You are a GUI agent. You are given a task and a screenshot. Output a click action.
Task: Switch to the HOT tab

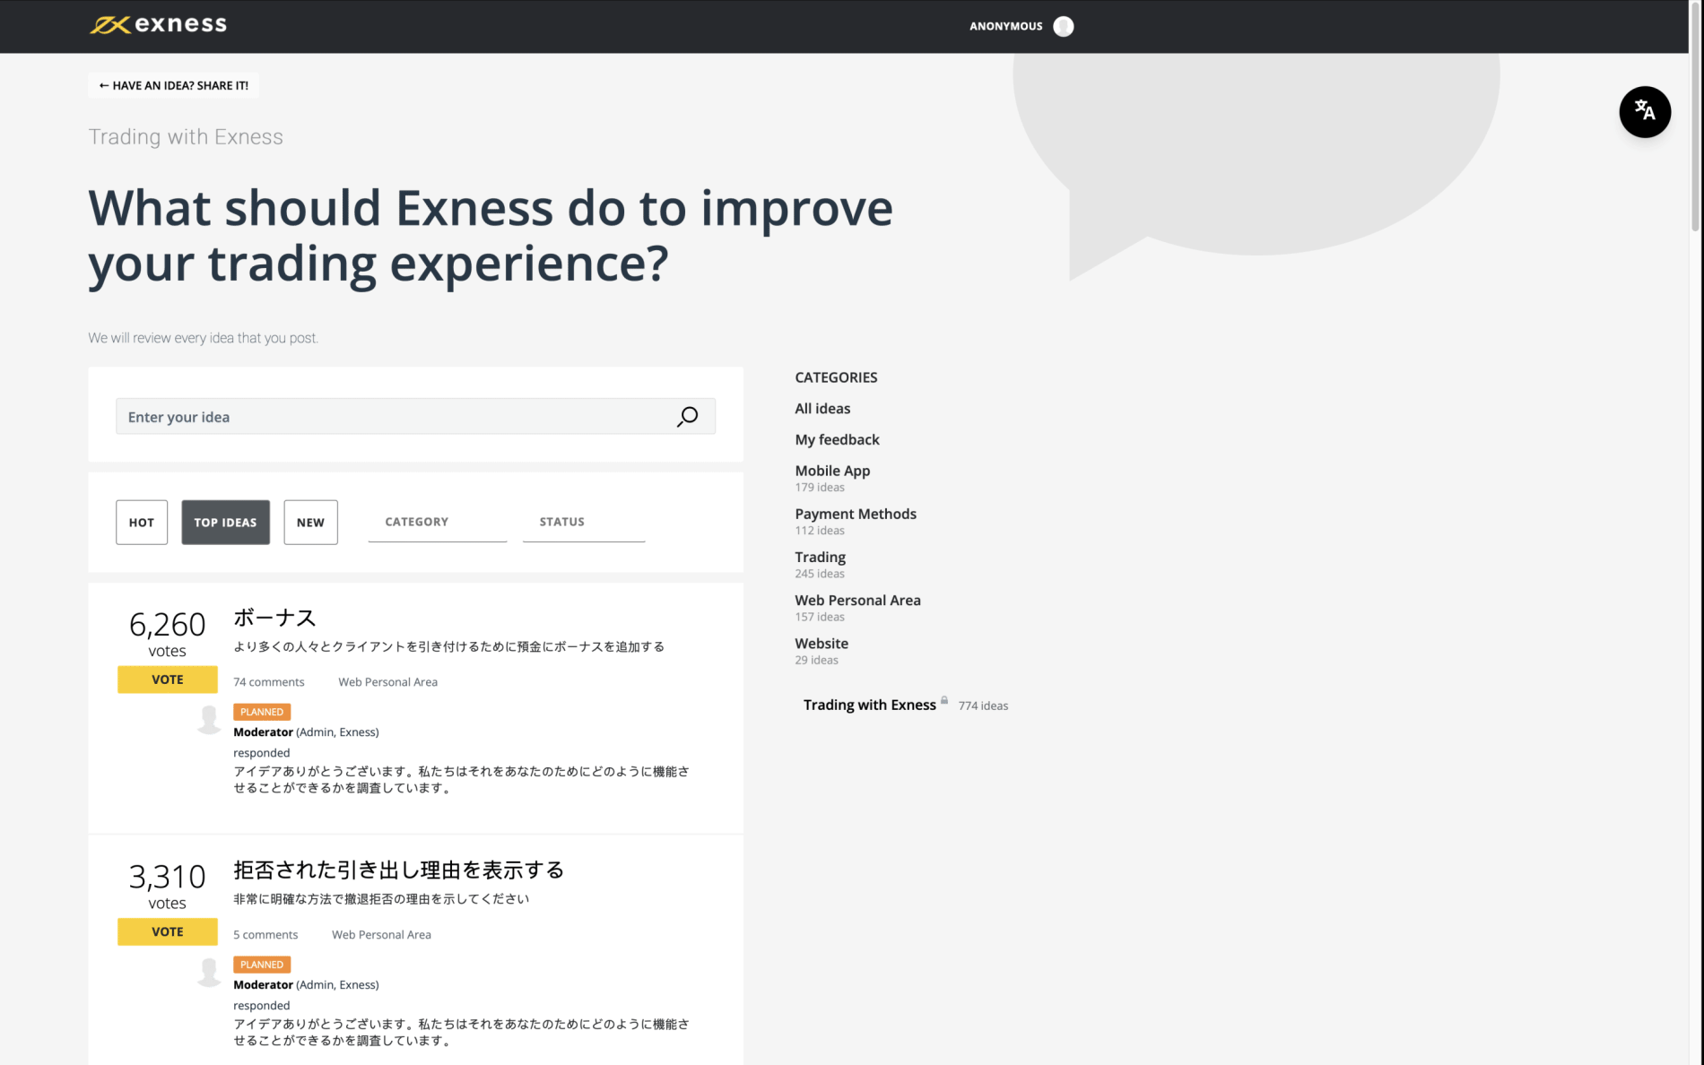point(142,522)
